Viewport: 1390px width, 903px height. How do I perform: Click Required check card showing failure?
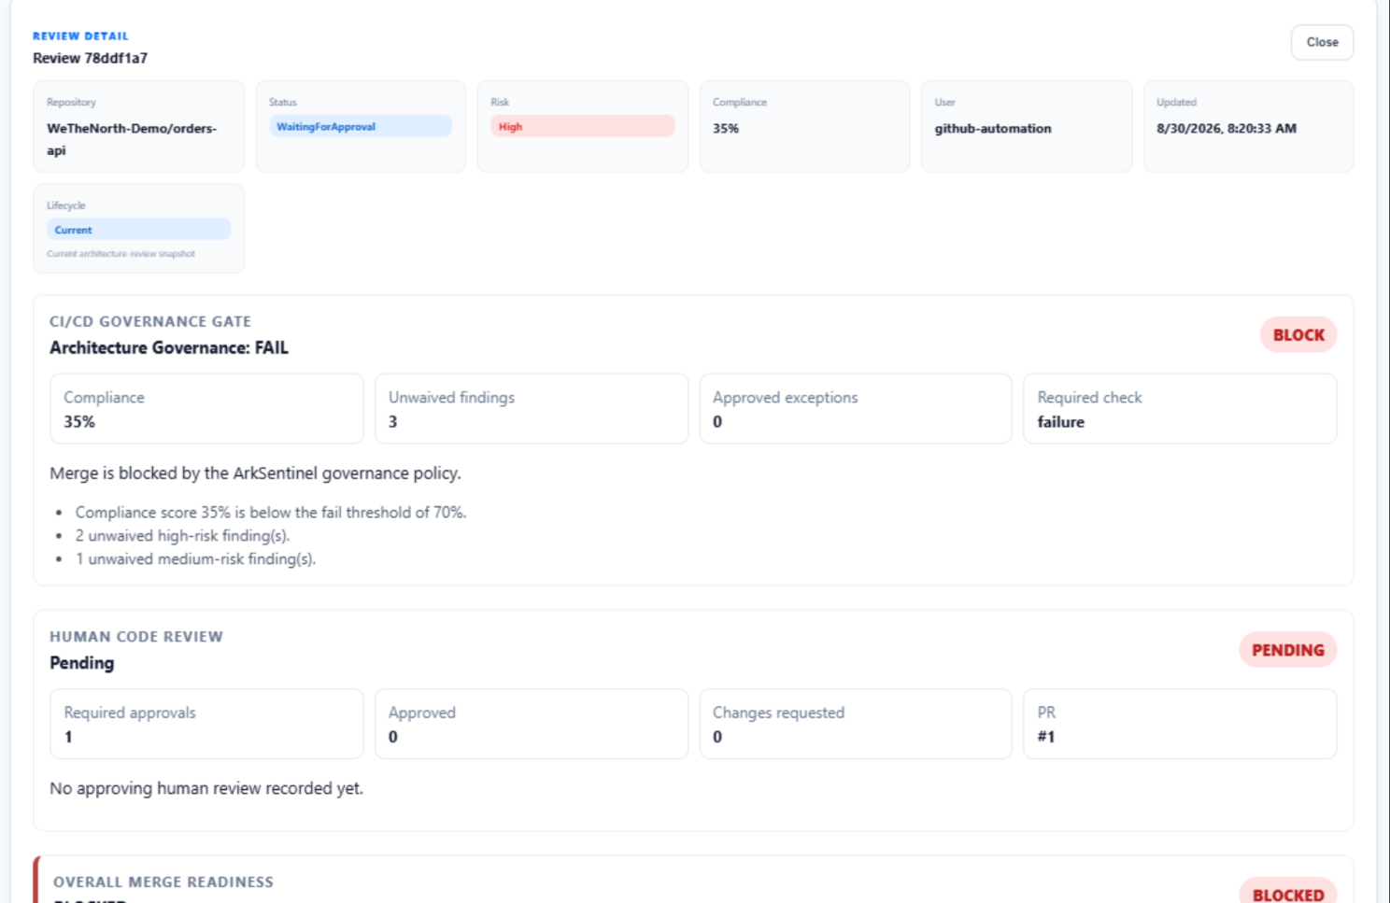1180,409
